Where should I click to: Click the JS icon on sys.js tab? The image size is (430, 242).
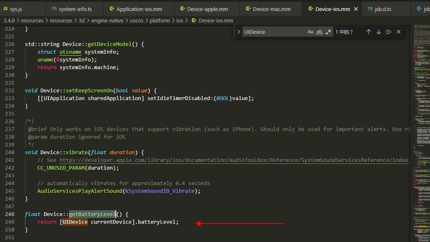coord(5,9)
